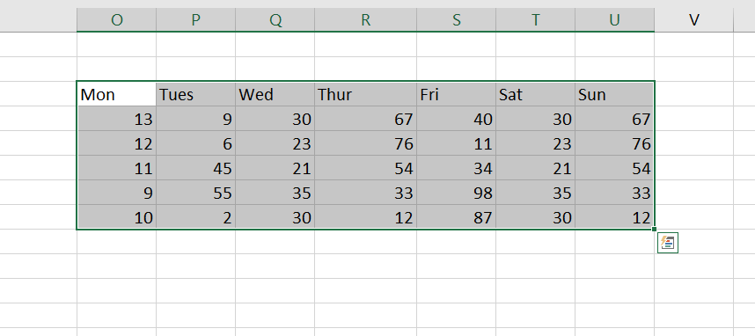Select column T header
The image size is (755, 336).
click(535, 19)
